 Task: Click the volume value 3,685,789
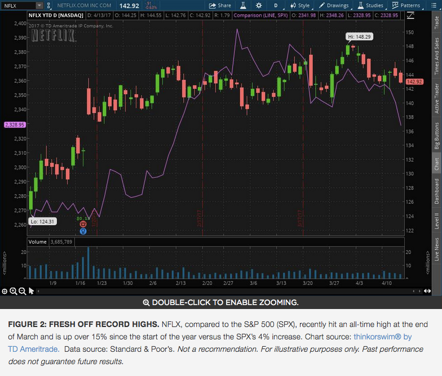(61, 242)
